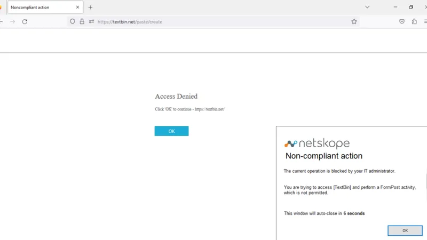The image size is (427, 240).
Task: Open the tracking protection shield icon
Action: coord(73,21)
